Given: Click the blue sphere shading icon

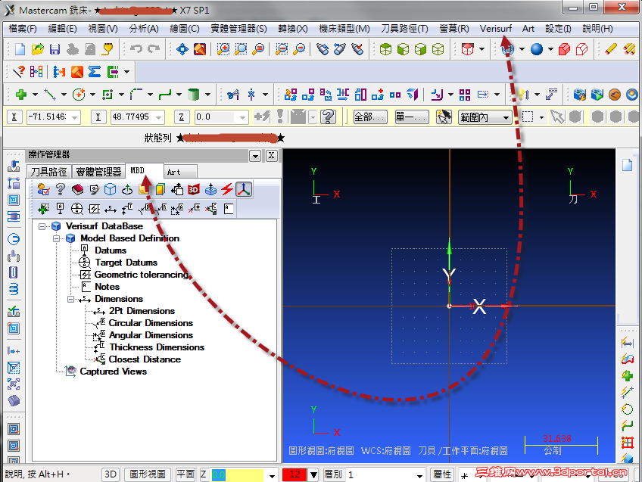Looking at the screenshot, I should click(x=536, y=49).
